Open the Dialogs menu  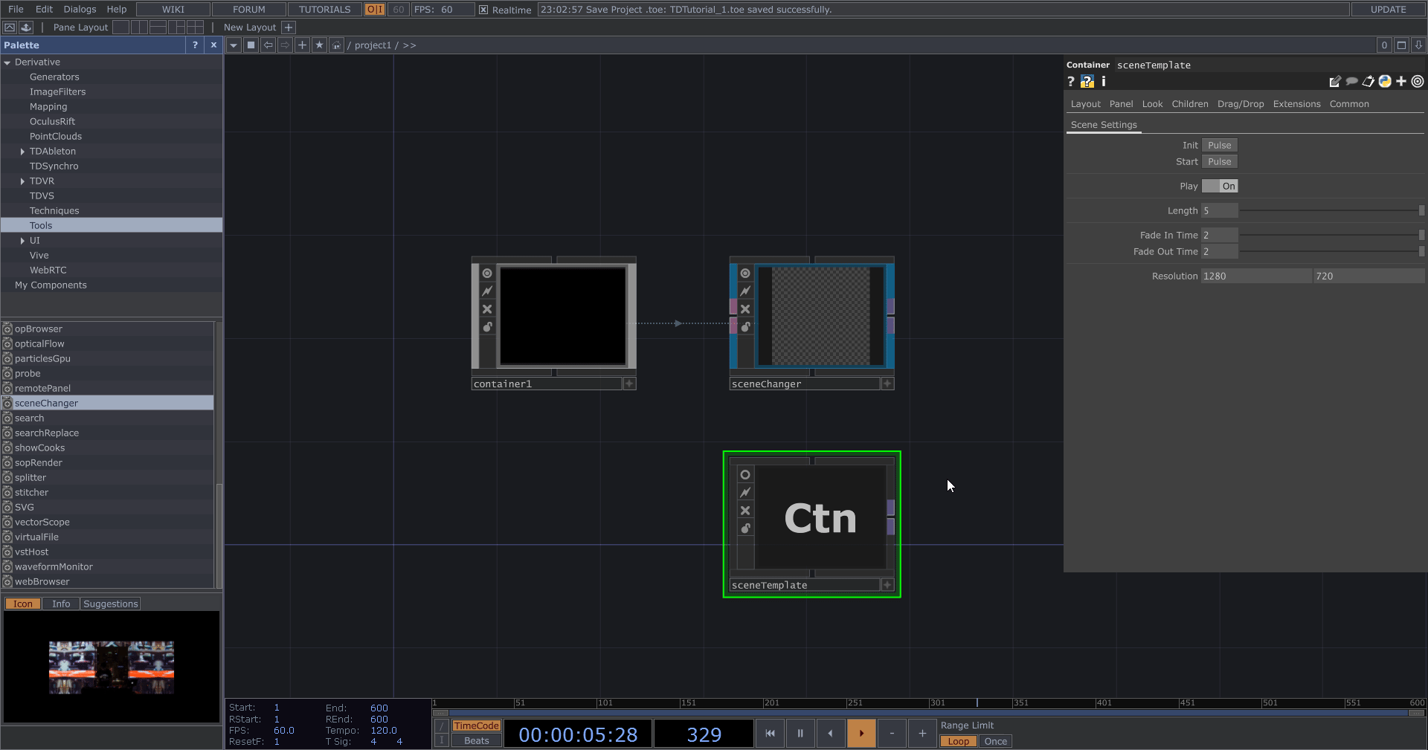[80, 10]
